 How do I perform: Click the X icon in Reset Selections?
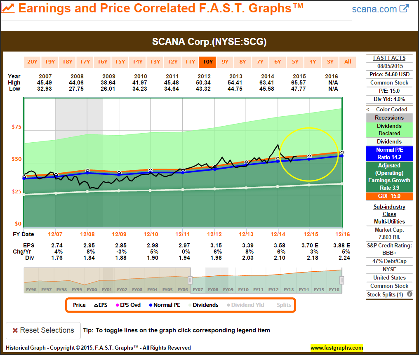pos(15,330)
